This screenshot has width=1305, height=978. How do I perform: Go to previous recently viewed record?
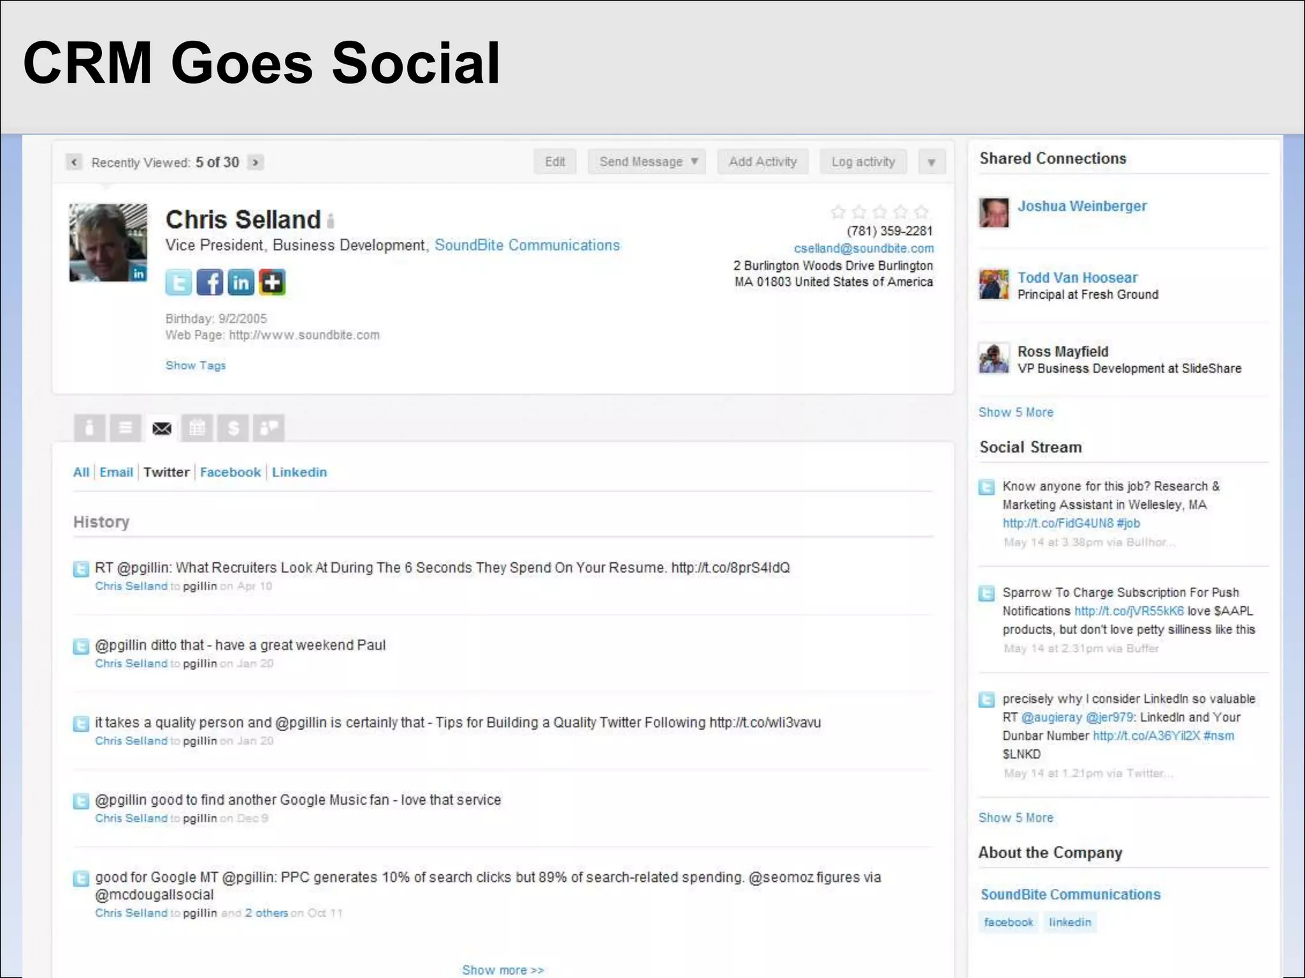point(74,162)
